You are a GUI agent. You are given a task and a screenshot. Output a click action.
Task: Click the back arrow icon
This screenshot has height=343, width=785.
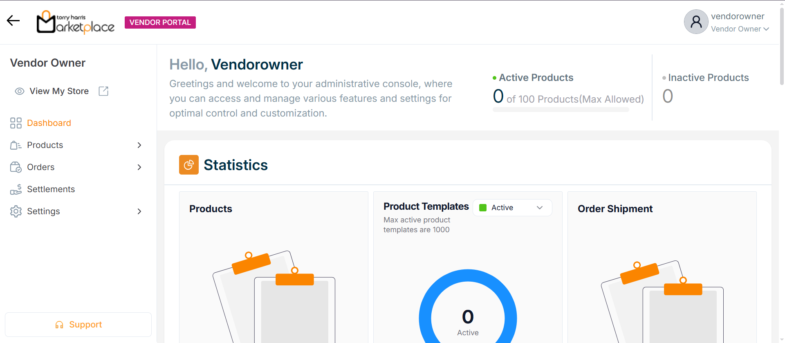point(13,20)
